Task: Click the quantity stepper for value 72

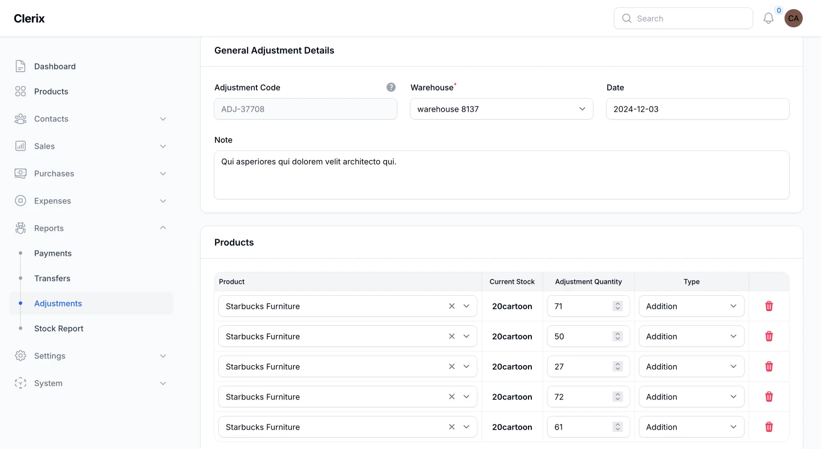Action: click(617, 397)
